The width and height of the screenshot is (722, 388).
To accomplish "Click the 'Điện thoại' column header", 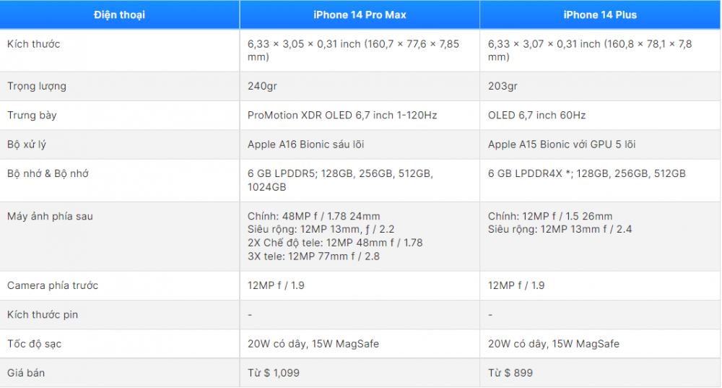I will coord(120,14).
